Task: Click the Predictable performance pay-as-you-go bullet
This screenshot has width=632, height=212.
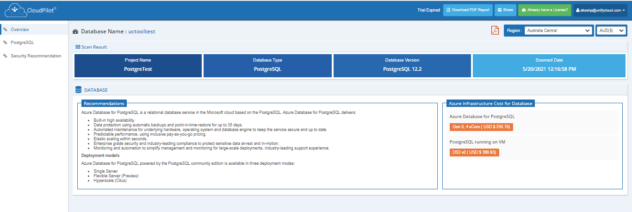Action: click(x=149, y=134)
